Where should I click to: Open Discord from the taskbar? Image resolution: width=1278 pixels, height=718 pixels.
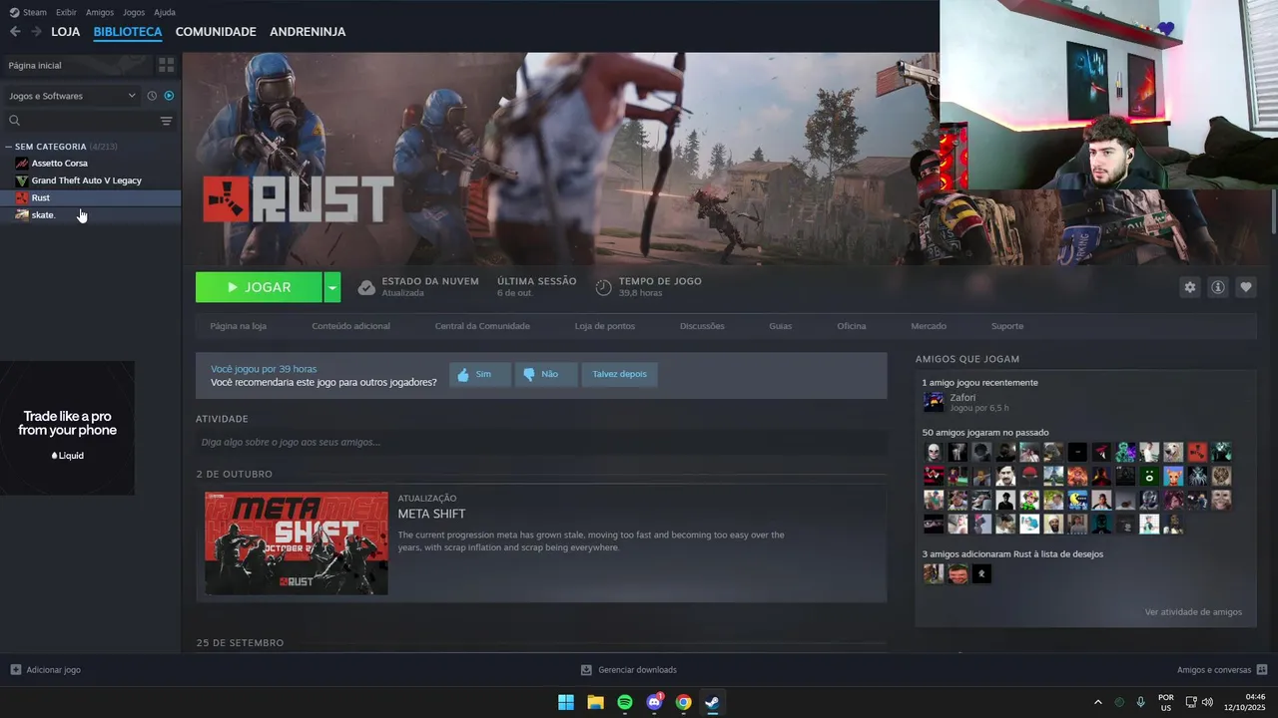pyautogui.click(x=654, y=702)
